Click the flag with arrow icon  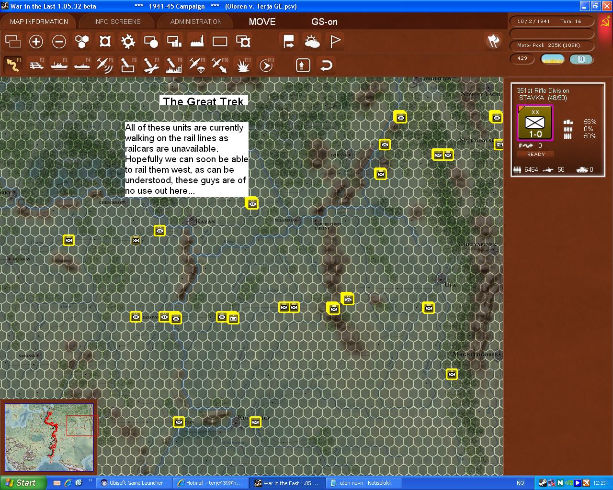(x=289, y=42)
